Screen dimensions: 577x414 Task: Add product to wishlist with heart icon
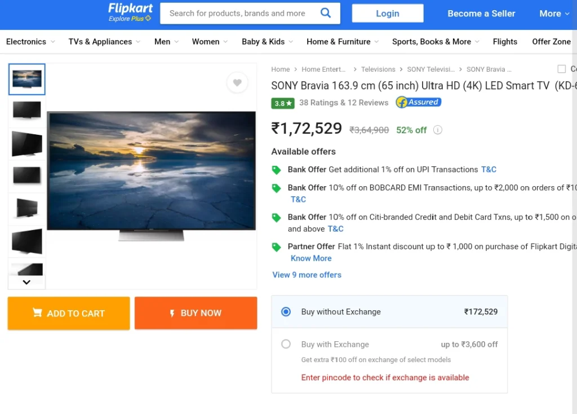[237, 82]
